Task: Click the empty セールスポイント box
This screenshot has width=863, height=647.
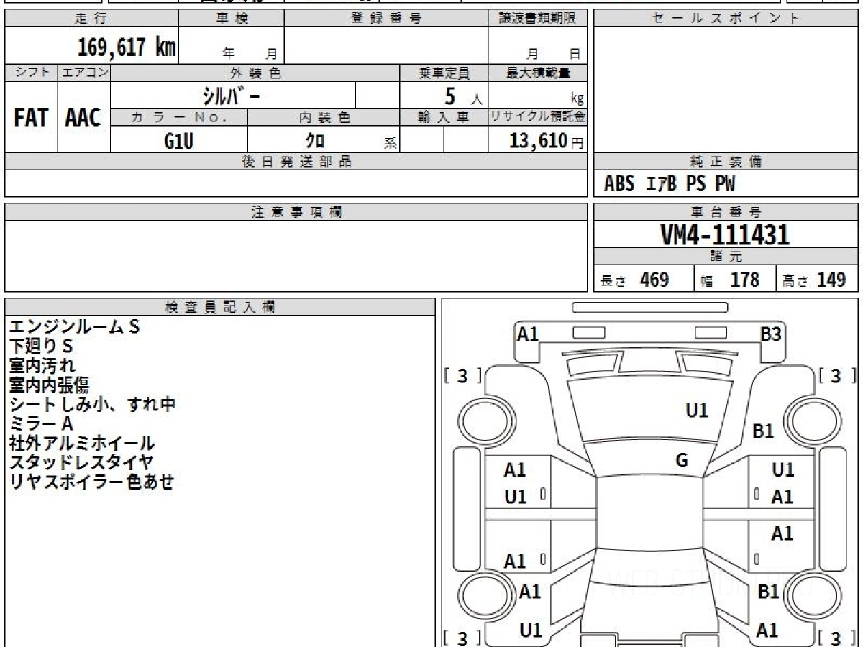Action: 726,90
